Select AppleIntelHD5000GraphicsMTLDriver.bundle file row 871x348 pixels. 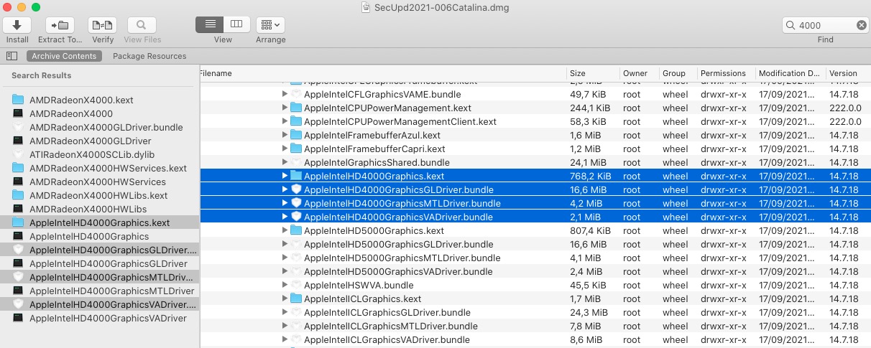(x=535, y=258)
